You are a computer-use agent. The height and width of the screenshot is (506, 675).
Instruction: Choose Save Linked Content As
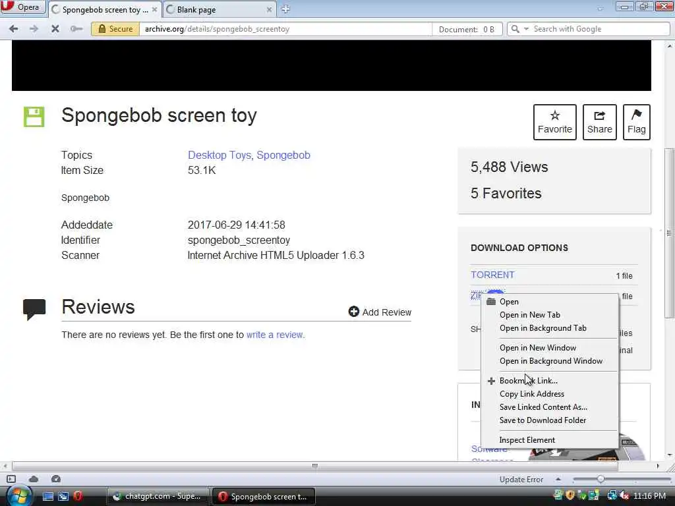(550, 407)
